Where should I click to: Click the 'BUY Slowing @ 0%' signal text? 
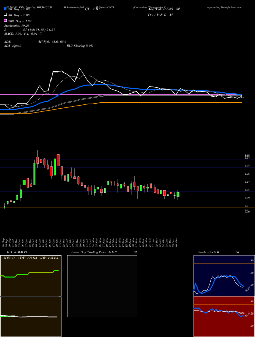click(80, 46)
